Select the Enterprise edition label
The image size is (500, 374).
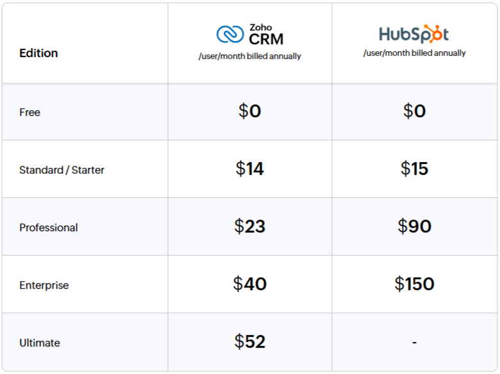pyautogui.click(x=44, y=285)
